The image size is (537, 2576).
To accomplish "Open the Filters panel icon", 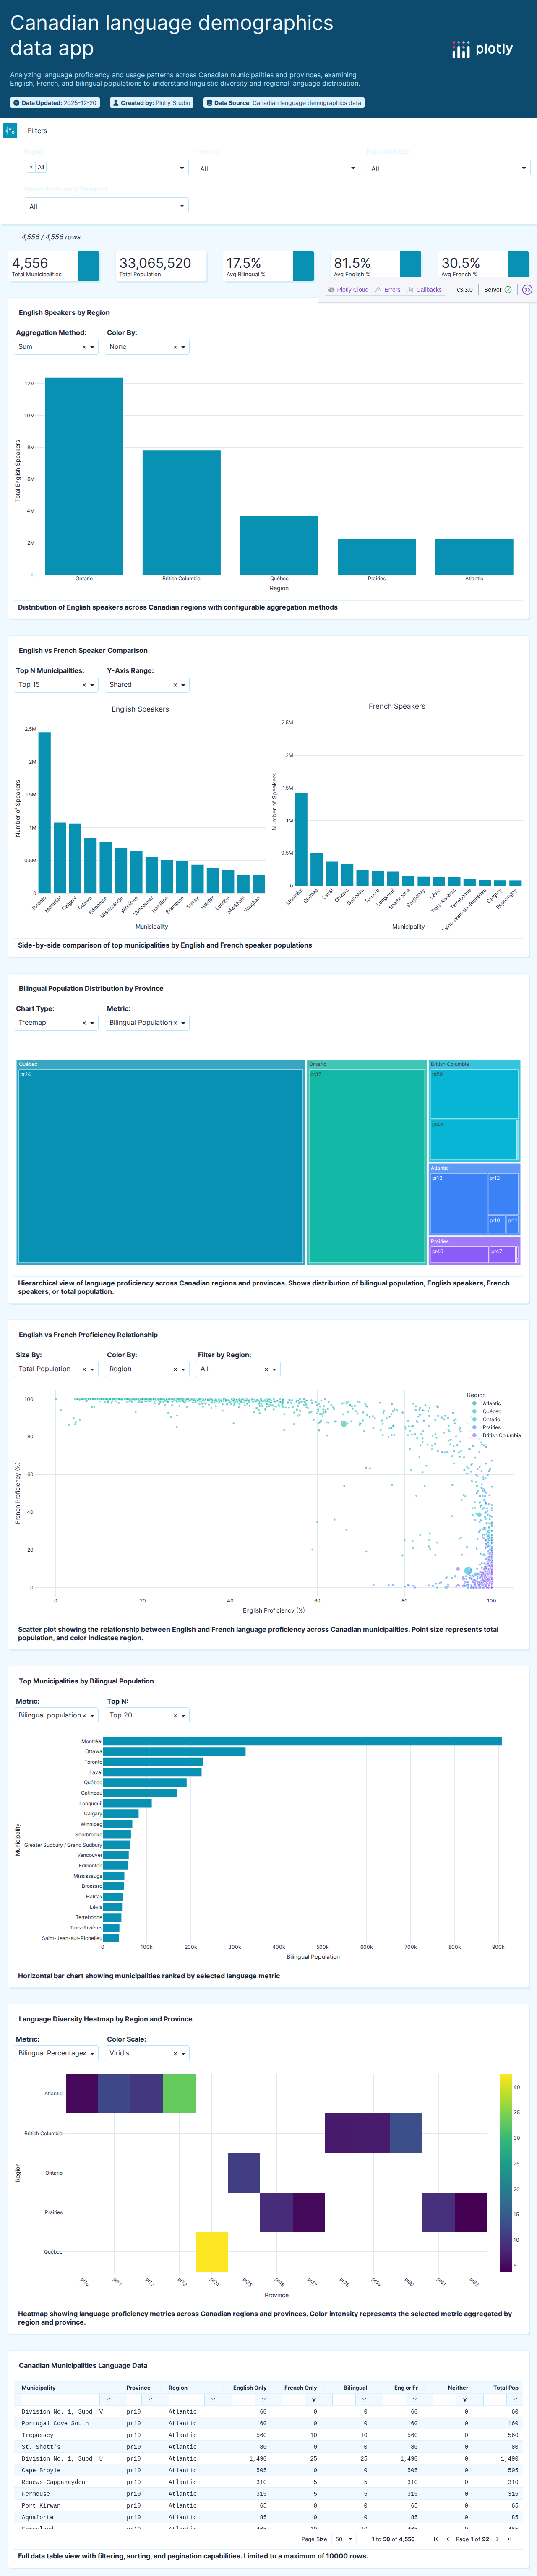I will (x=10, y=131).
